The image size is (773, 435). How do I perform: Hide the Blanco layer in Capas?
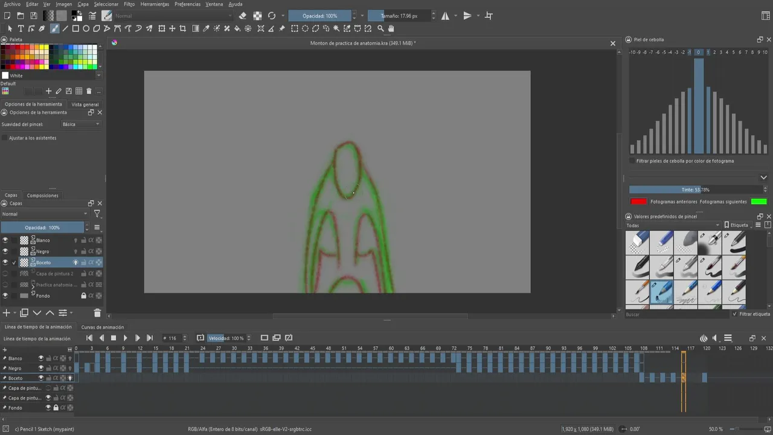click(x=5, y=240)
